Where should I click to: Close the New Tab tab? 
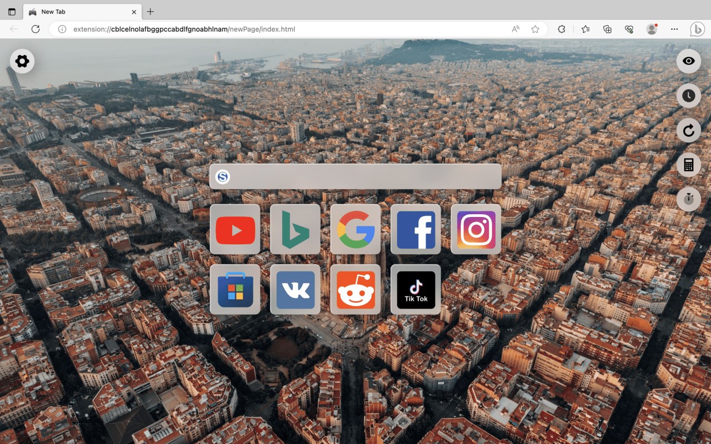(x=134, y=12)
